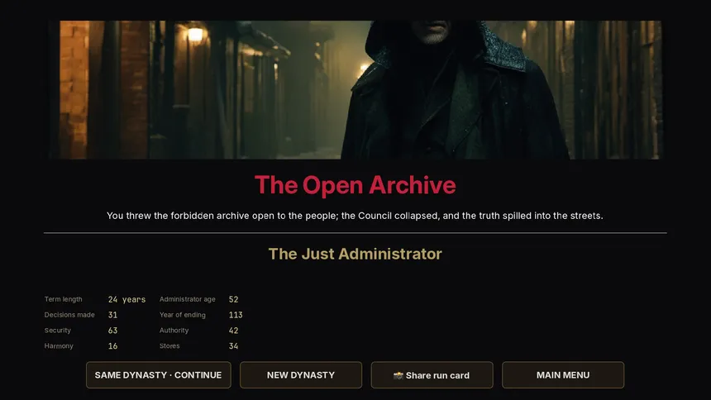The image size is (711, 400).
Task: Click the hooded figure banner image
Action: click(355, 90)
